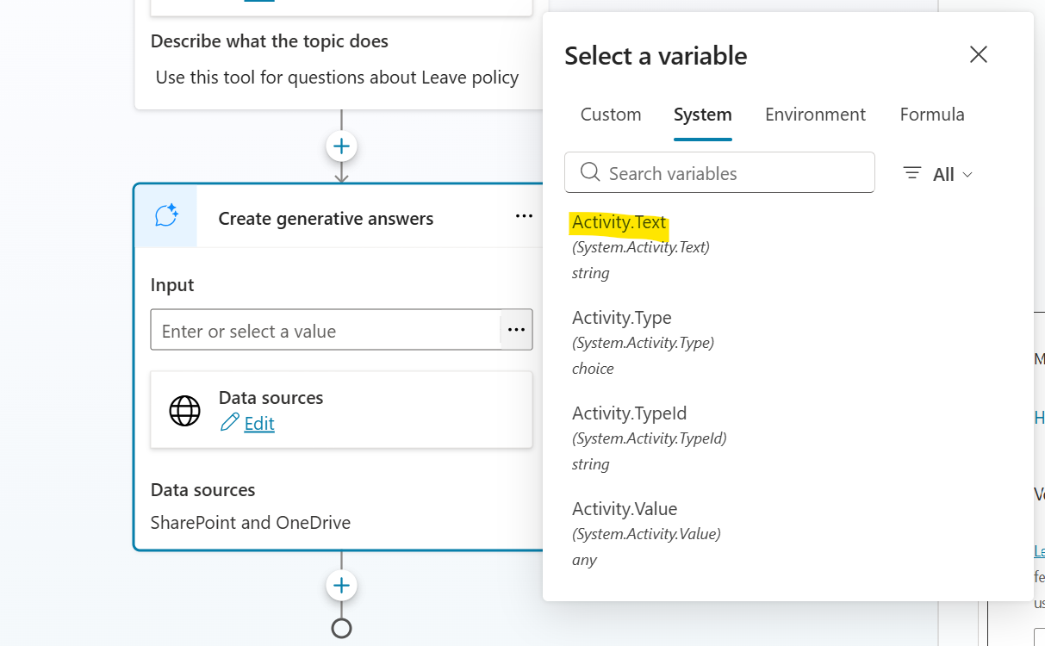1045x646 pixels.
Task: Click the end-of-topic circle node
Action: (x=341, y=628)
